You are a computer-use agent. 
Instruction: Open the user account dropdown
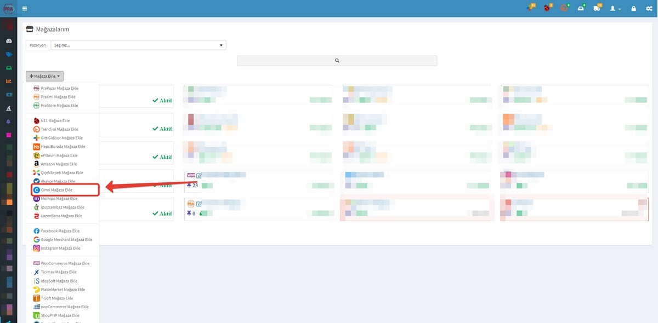pyautogui.click(x=615, y=9)
